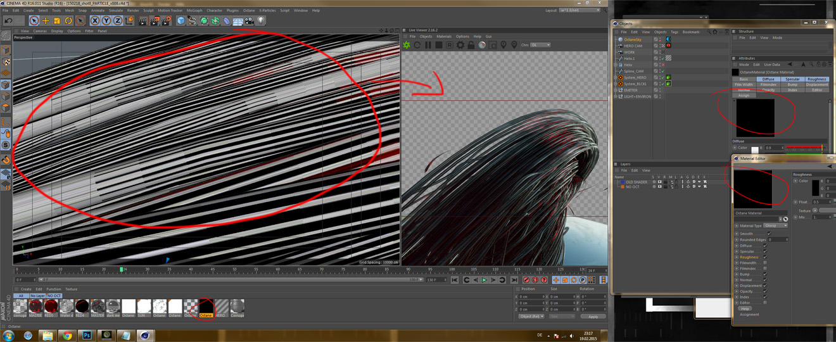The width and height of the screenshot is (836, 342).
Task: Click the Assign tab button
Action: (744, 95)
